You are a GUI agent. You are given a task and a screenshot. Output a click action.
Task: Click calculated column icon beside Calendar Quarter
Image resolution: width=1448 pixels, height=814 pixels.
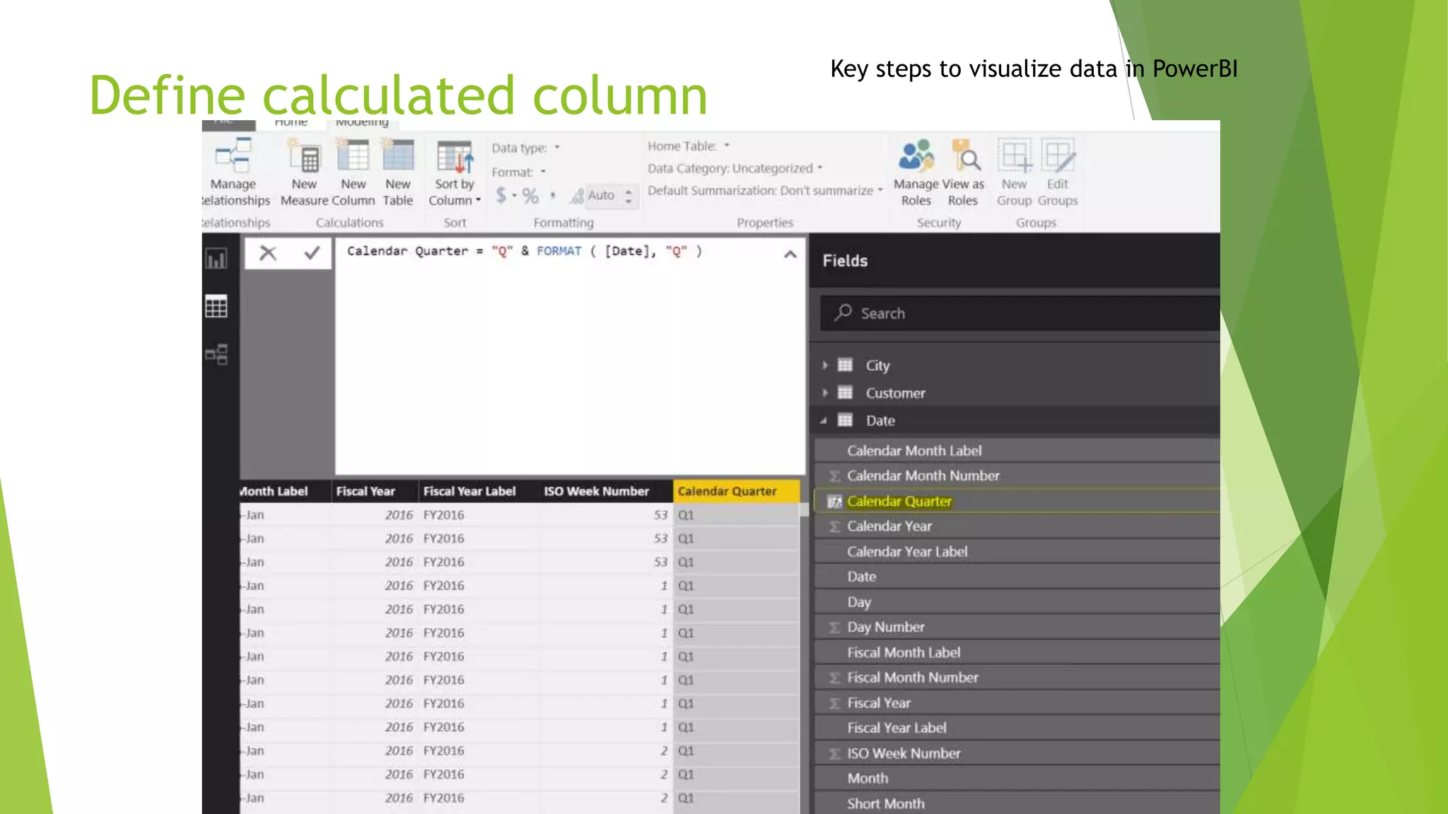click(x=834, y=502)
